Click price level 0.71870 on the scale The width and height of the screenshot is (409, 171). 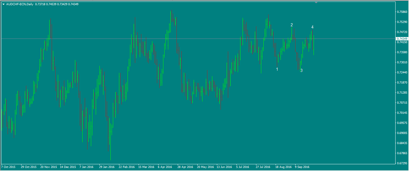click(402, 83)
